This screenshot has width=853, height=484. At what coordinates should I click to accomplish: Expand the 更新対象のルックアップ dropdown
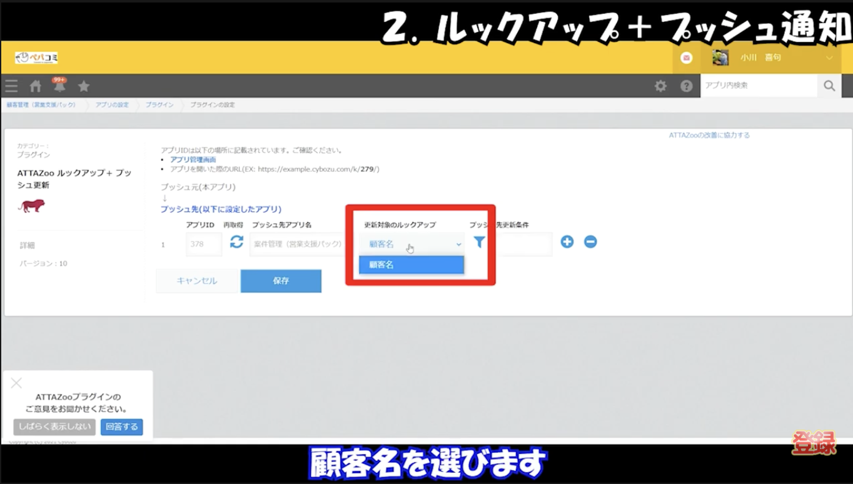[x=411, y=244]
